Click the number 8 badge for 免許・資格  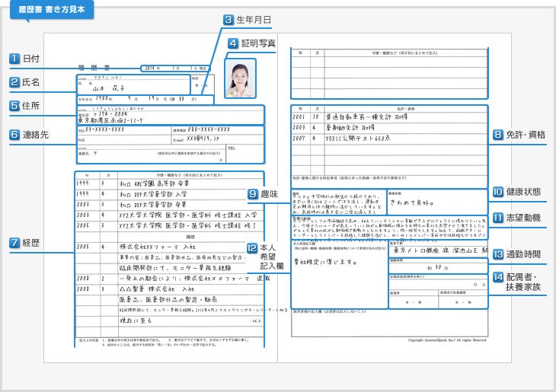[499, 135]
